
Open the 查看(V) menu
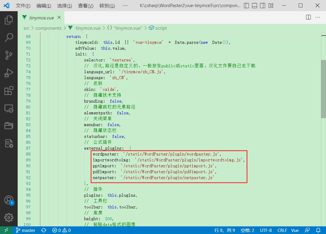coord(86,6)
